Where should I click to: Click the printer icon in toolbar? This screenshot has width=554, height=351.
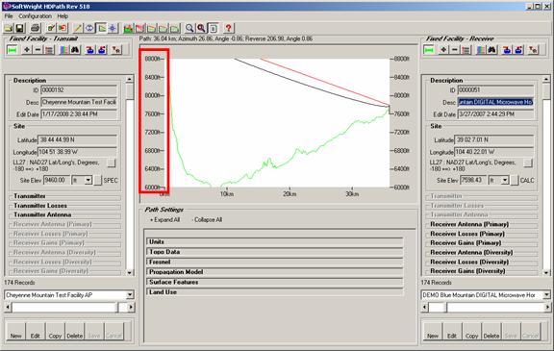[x=36, y=28]
